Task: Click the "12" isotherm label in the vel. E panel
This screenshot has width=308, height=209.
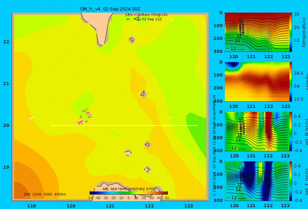Action: point(234,198)
